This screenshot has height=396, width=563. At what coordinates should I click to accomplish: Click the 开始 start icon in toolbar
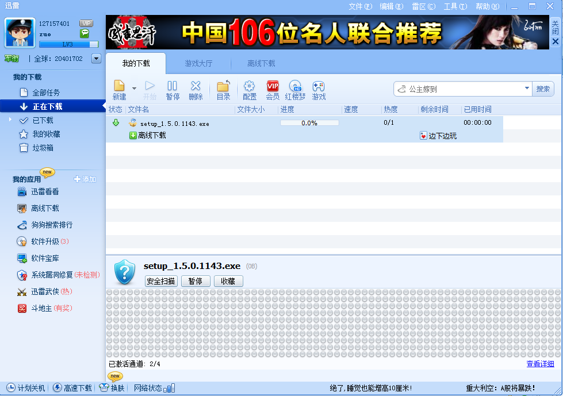[x=150, y=90]
